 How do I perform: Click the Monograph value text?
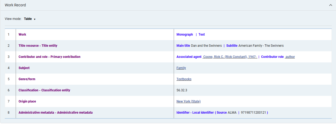coord(185,35)
